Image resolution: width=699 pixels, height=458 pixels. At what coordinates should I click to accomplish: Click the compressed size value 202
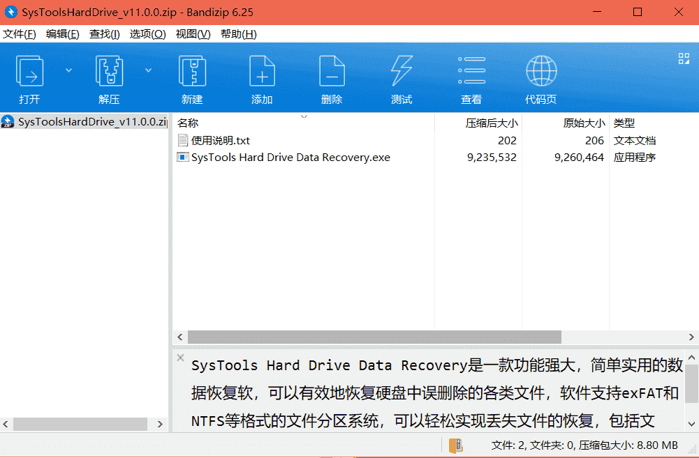click(507, 141)
